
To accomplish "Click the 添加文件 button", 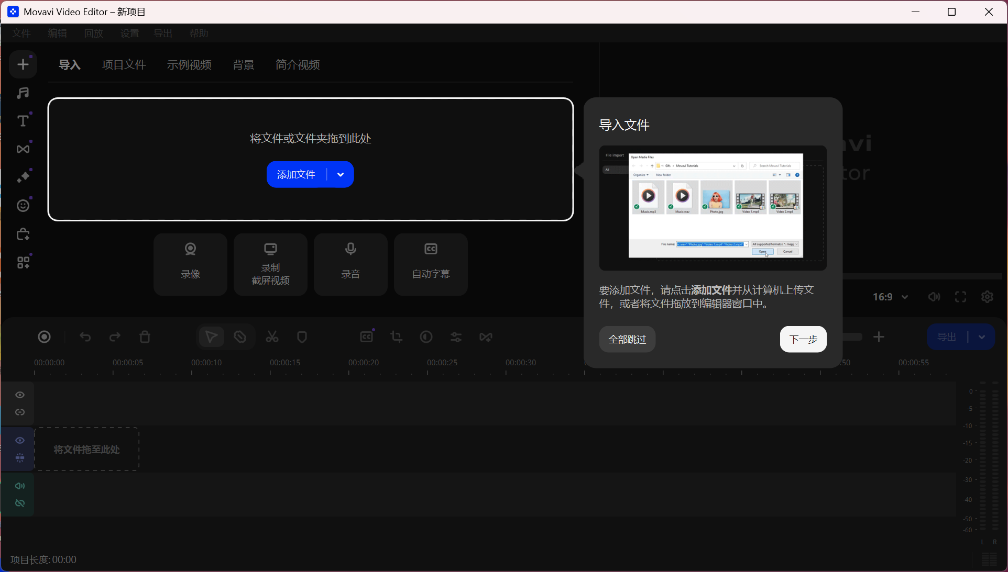I will pos(296,175).
